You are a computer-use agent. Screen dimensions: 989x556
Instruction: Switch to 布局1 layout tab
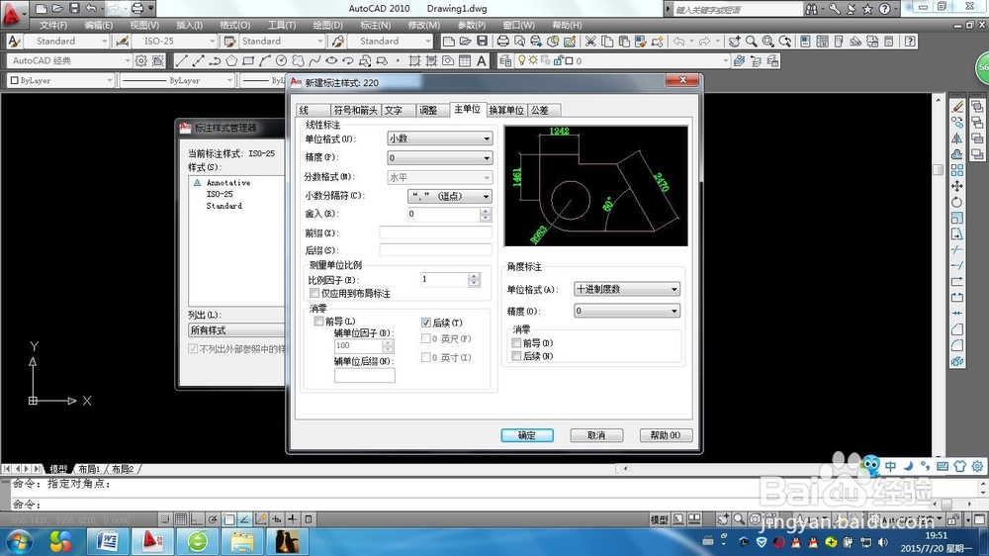89,469
